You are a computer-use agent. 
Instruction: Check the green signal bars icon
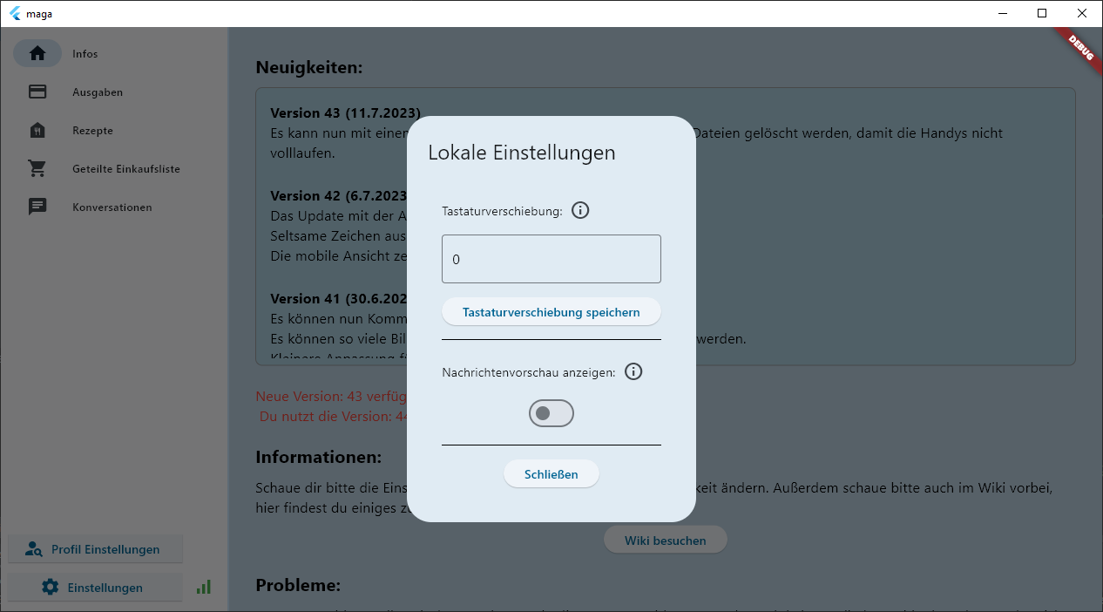pyautogui.click(x=203, y=588)
